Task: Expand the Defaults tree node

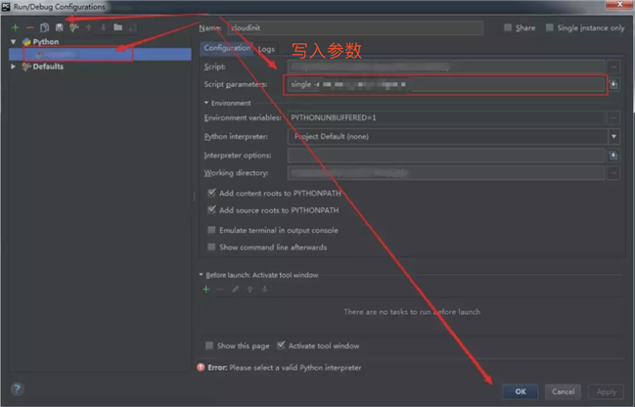Action: click(x=14, y=67)
